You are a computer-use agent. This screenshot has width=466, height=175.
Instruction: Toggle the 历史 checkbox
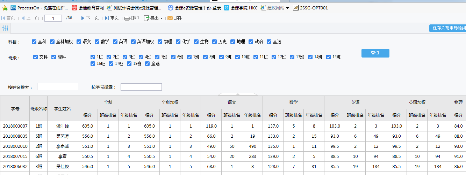tap(215, 41)
